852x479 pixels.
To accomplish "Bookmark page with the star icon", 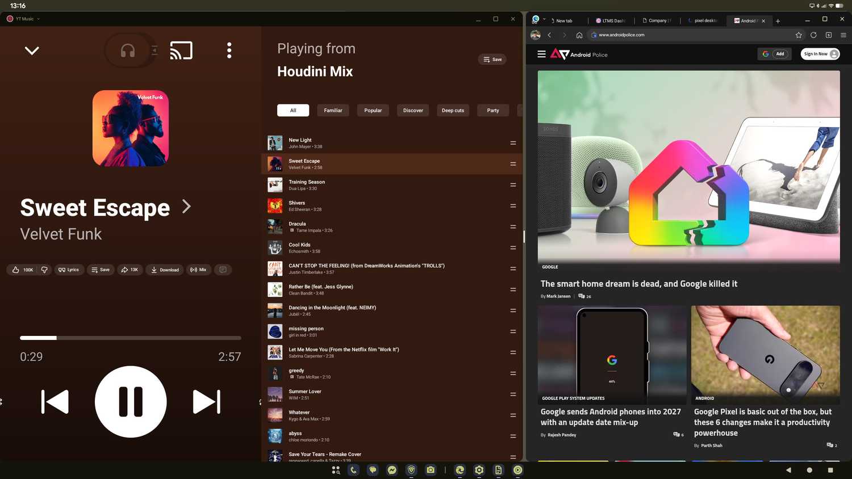I will pos(799,35).
